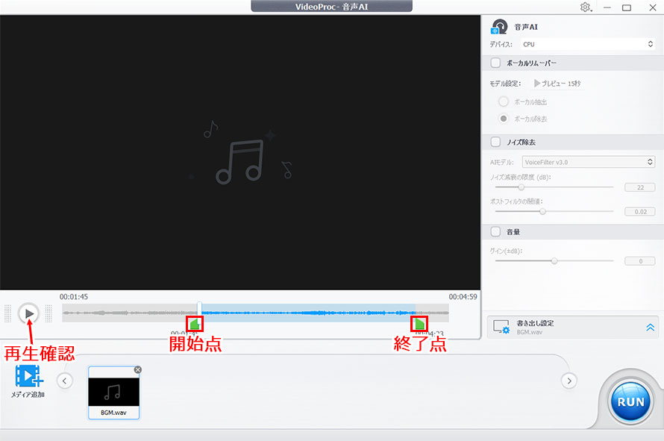
Task: Close the VideoProc window
Action: 653,7
